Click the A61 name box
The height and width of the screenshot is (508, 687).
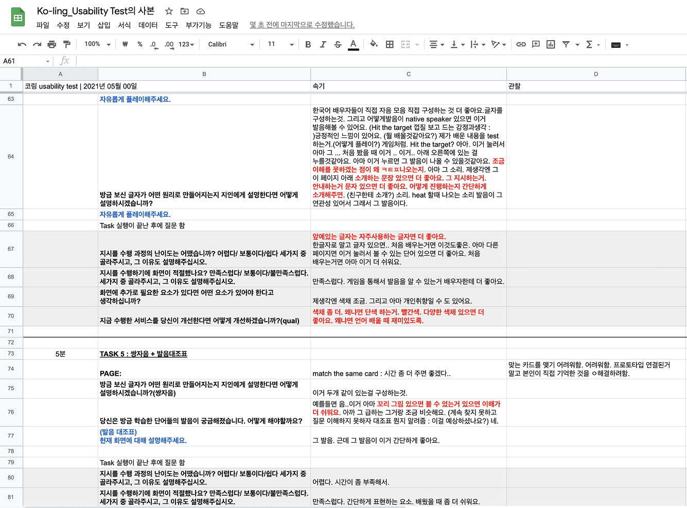pyautogui.click(x=26, y=61)
